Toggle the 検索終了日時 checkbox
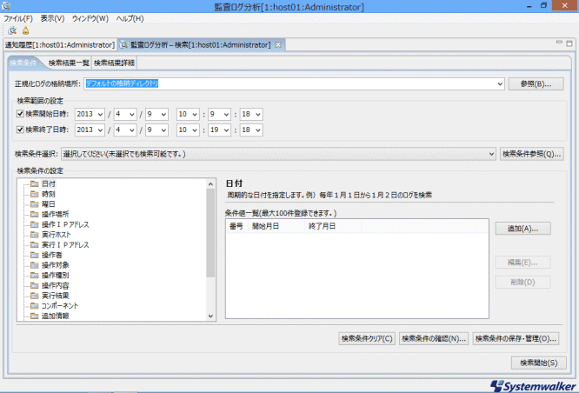This screenshot has height=393, width=579. point(21,130)
